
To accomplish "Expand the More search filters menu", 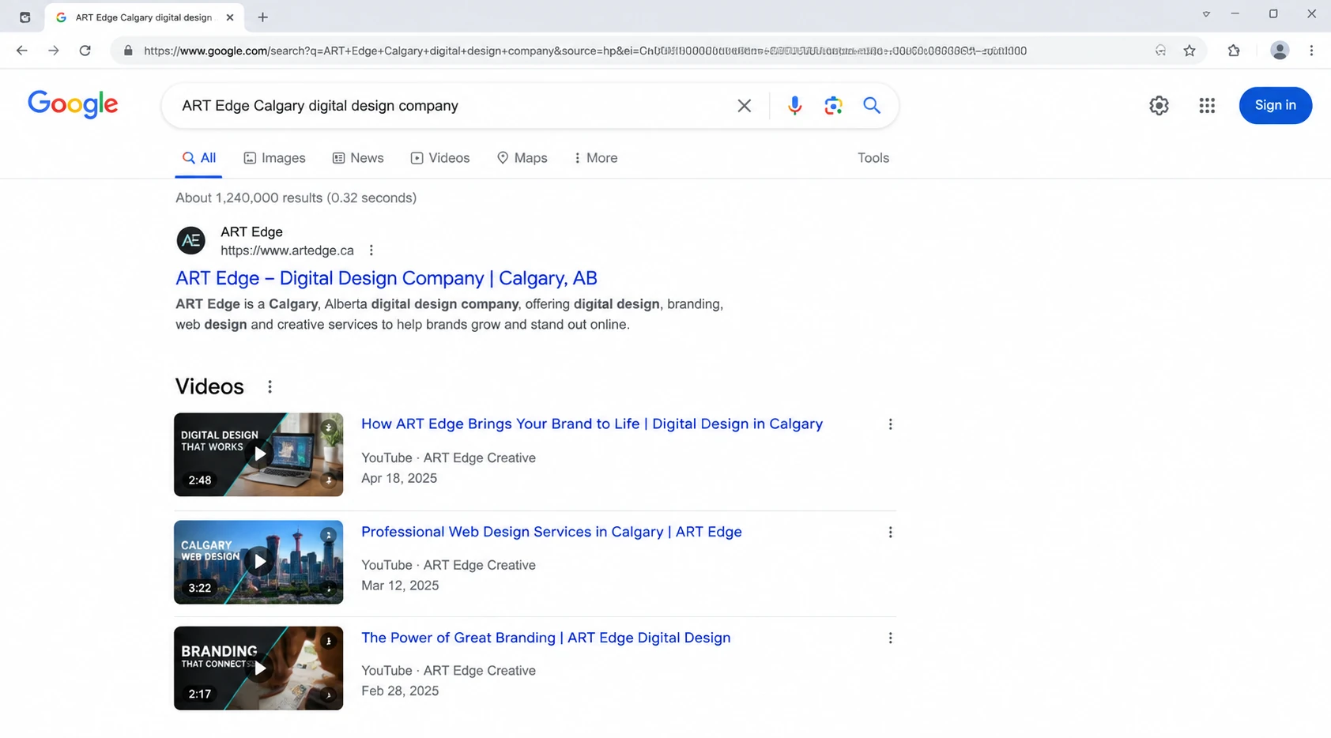I will tap(595, 158).
